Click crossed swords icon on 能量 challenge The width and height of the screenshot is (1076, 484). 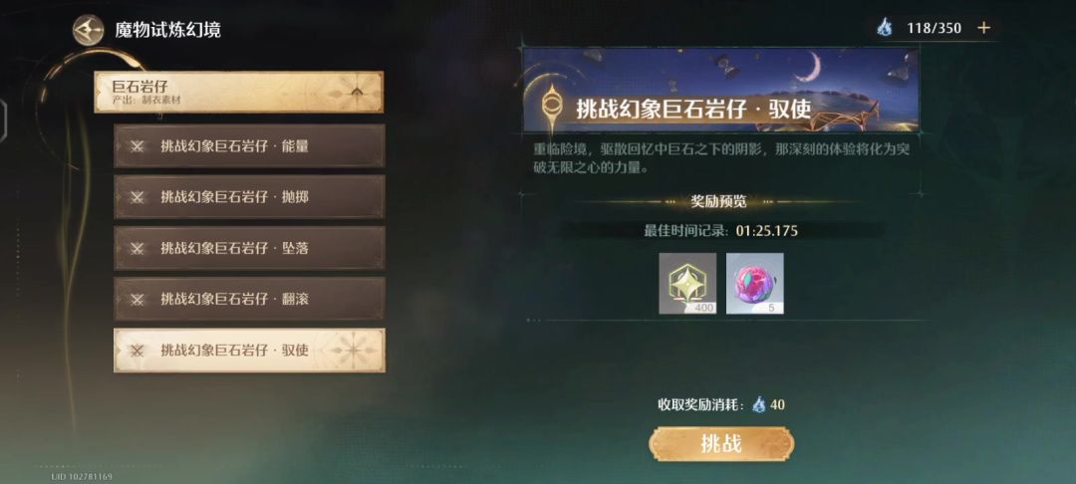coord(137,146)
